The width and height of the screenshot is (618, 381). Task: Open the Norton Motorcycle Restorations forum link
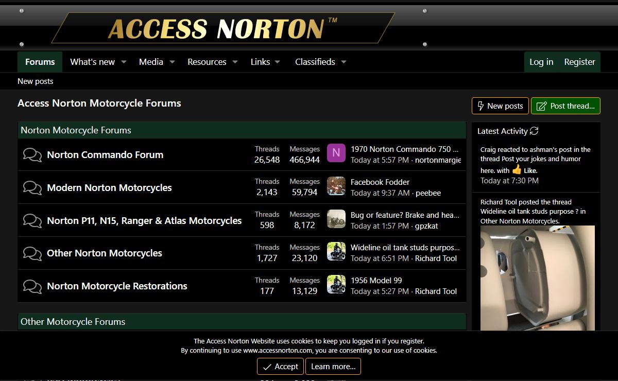point(117,286)
